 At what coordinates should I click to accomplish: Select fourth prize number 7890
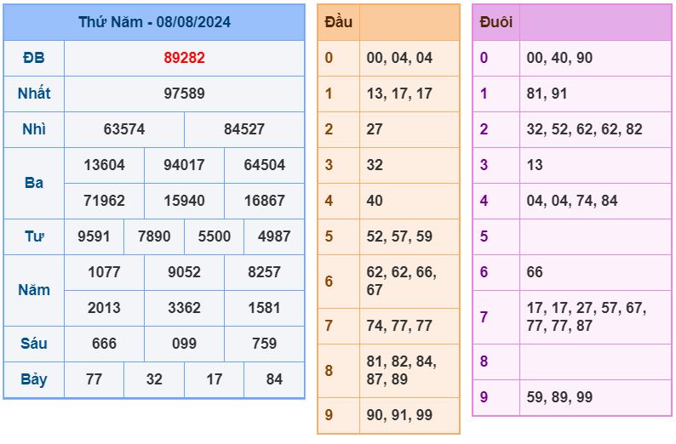coord(154,236)
